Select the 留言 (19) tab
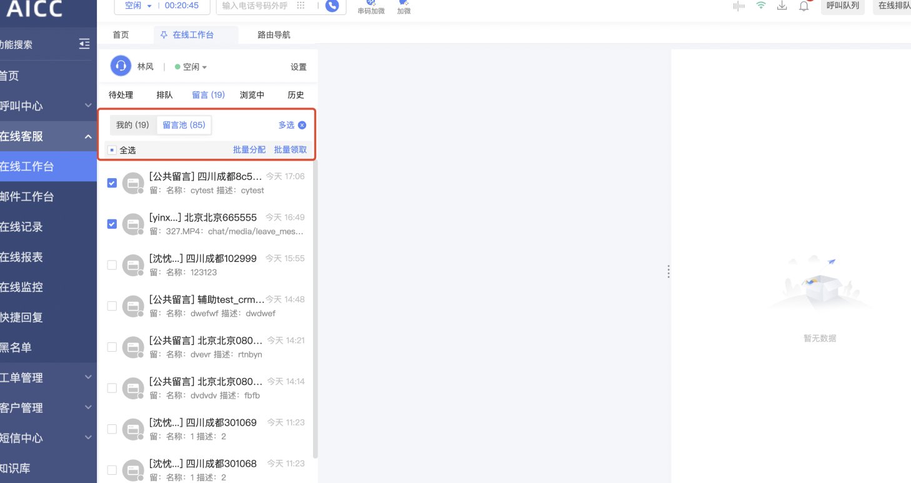Viewport: 911px width, 483px height. (x=208, y=95)
